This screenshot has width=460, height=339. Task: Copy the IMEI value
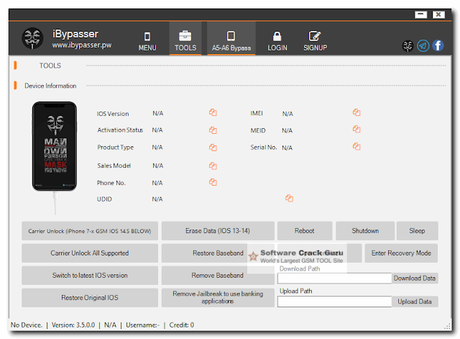point(356,112)
